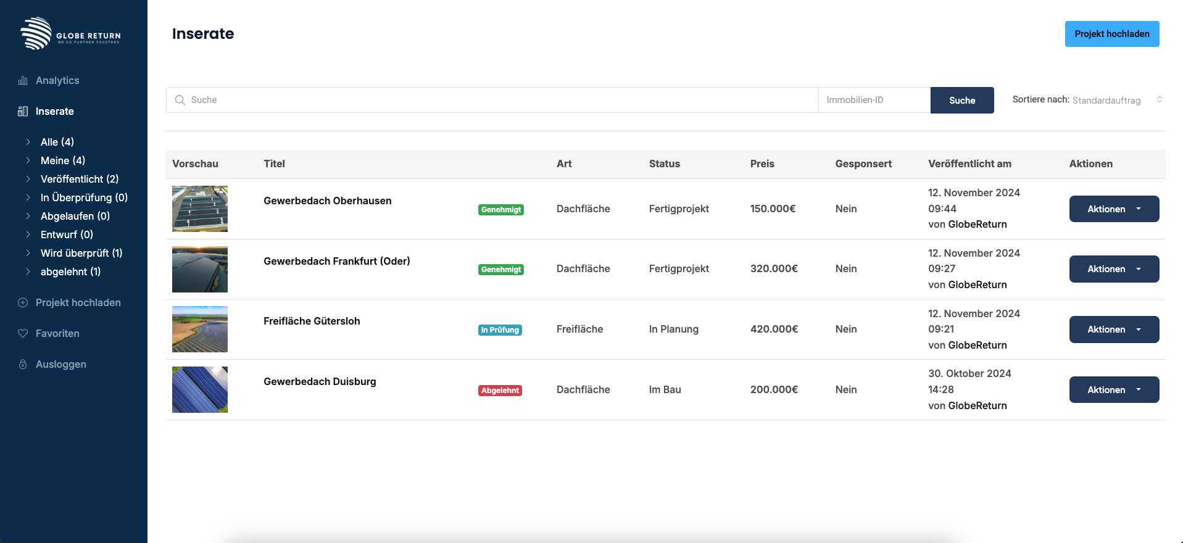Open the Gewerbedach Frankfurt (Oder) thumbnail
Image resolution: width=1183 pixels, height=543 pixels.
[x=200, y=269]
